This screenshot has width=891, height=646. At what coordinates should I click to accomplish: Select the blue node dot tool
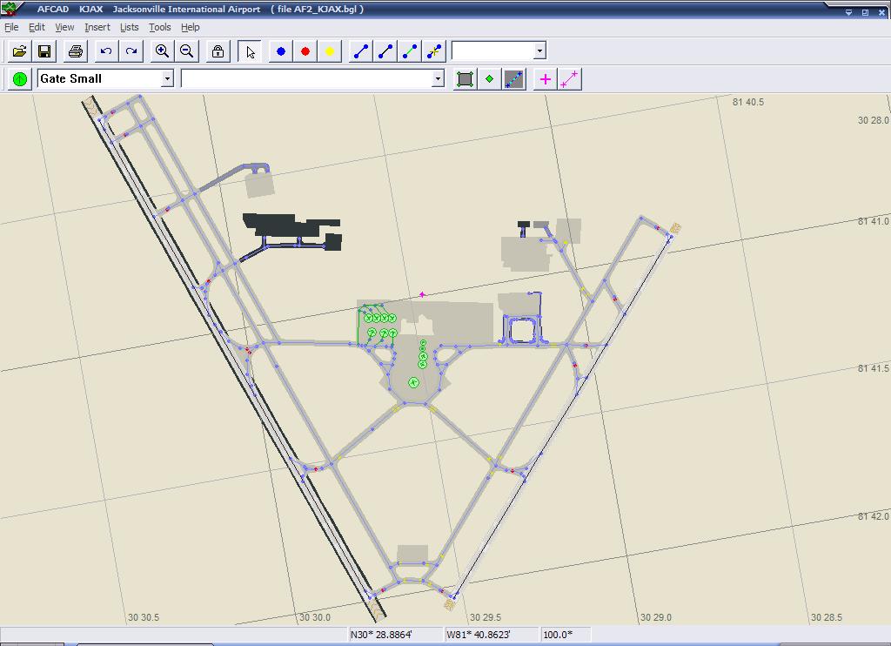[x=280, y=51]
